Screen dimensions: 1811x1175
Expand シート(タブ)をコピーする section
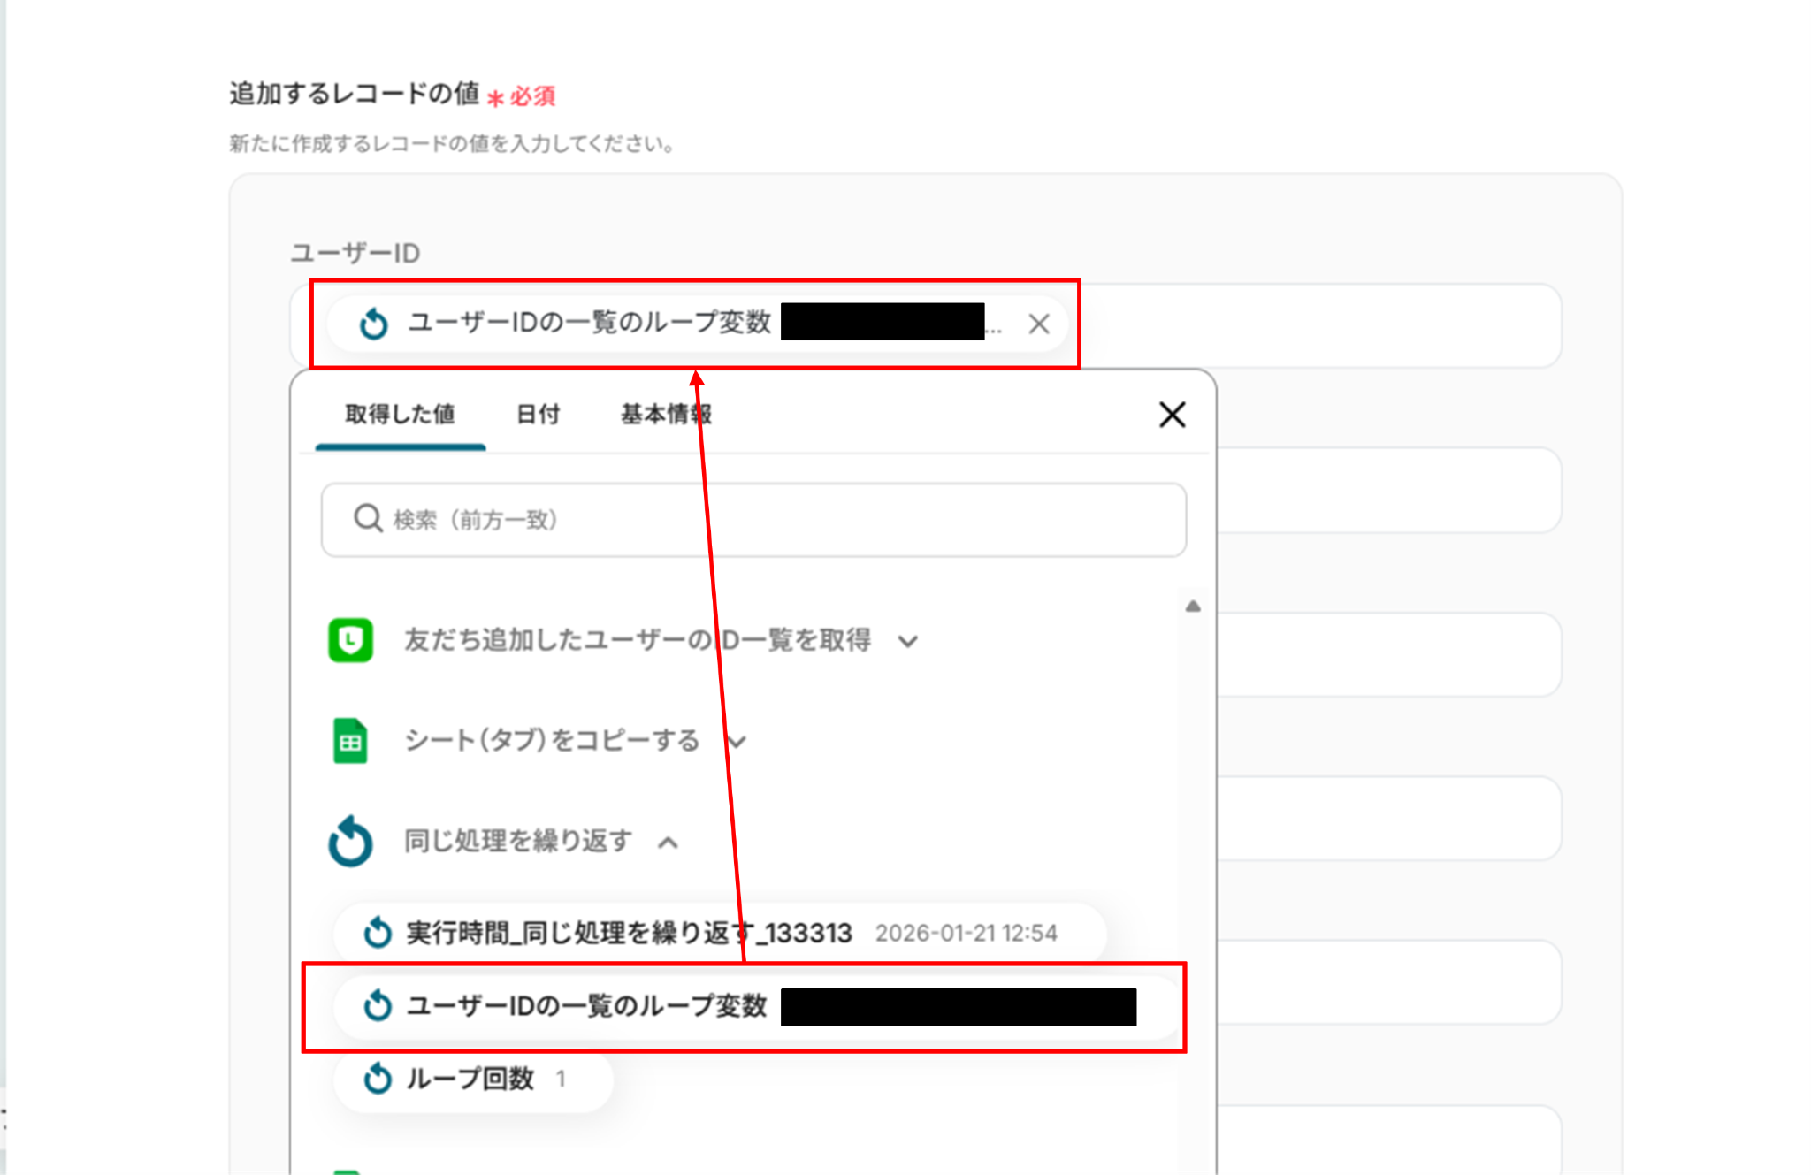coord(737,742)
